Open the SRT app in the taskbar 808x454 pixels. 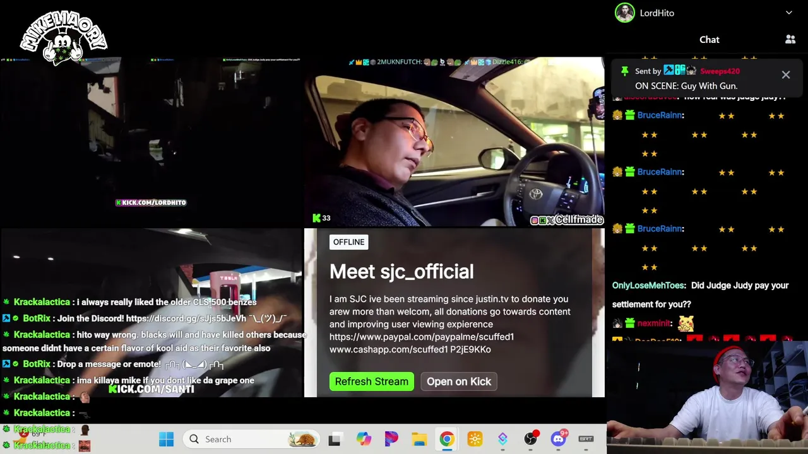point(586,439)
